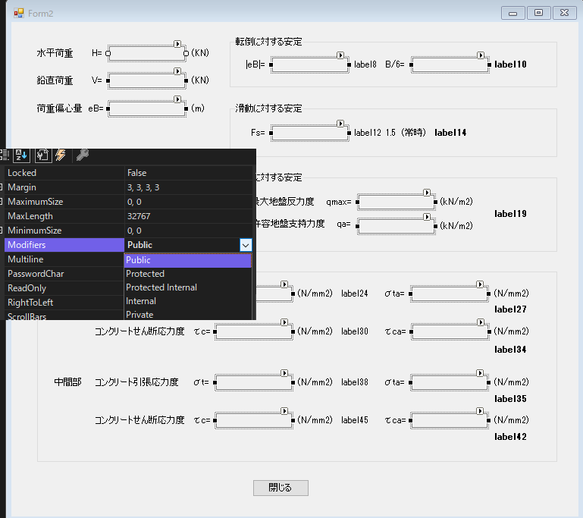
Task: Select label34 on the form
Action: tap(510, 349)
